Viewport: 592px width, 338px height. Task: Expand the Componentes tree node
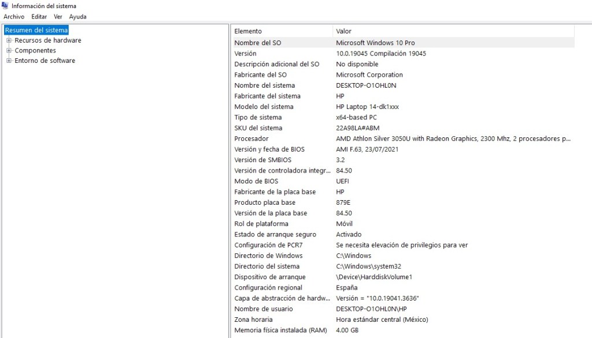pos(9,51)
